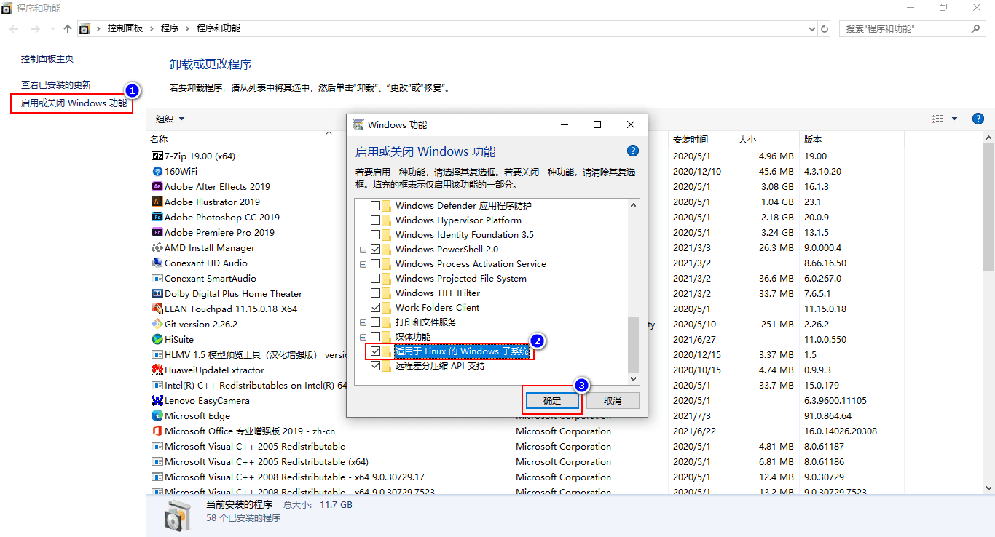Click the ELAN Touchpad program icon
The image size is (995, 537).
pyautogui.click(x=157, y=309)
